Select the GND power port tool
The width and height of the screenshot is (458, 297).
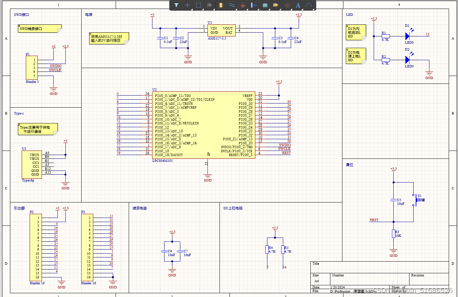pyautogui.click(x=243, y=5)
